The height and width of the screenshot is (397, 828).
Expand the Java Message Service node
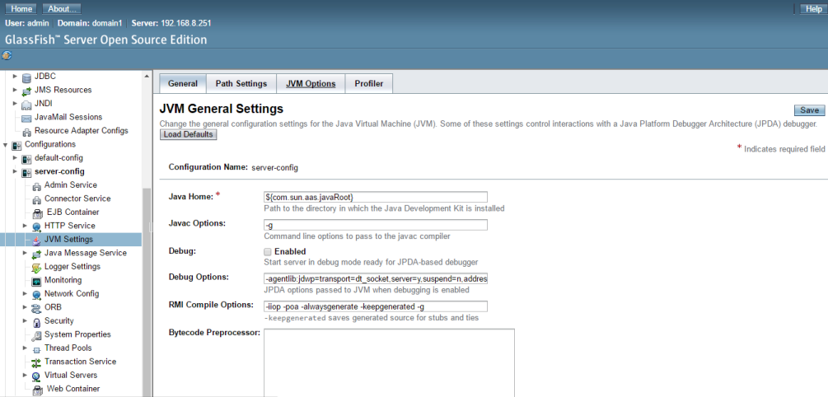coord(26,253)
